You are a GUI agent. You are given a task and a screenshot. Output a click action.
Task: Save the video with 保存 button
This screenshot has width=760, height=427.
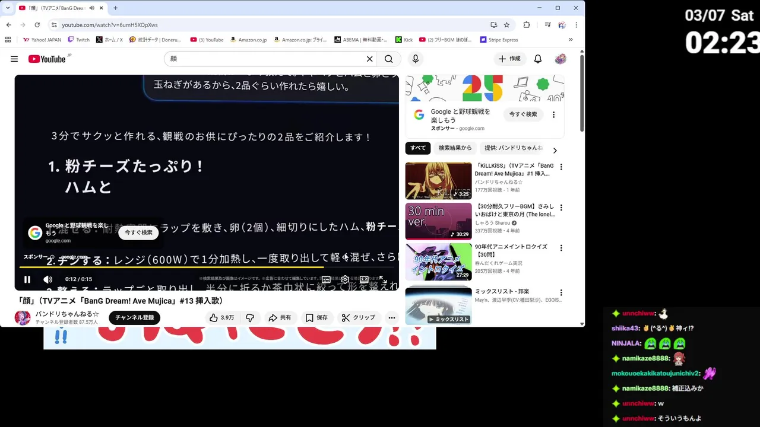[316, 317]
